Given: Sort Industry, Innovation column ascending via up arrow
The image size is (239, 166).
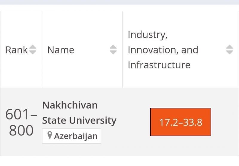Looking at the screenshot, I should [x=229, y=47].
